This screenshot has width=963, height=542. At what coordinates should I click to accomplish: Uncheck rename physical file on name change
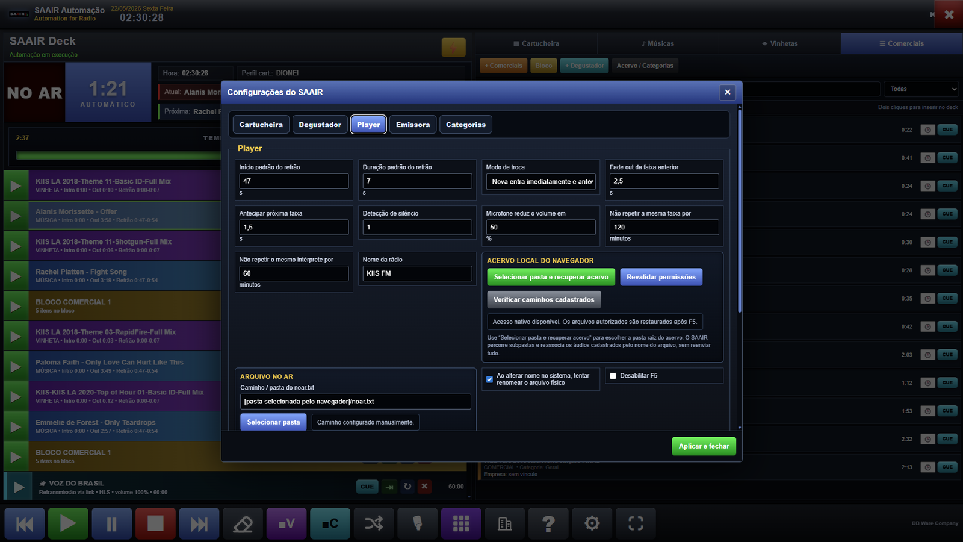[489, 379]
